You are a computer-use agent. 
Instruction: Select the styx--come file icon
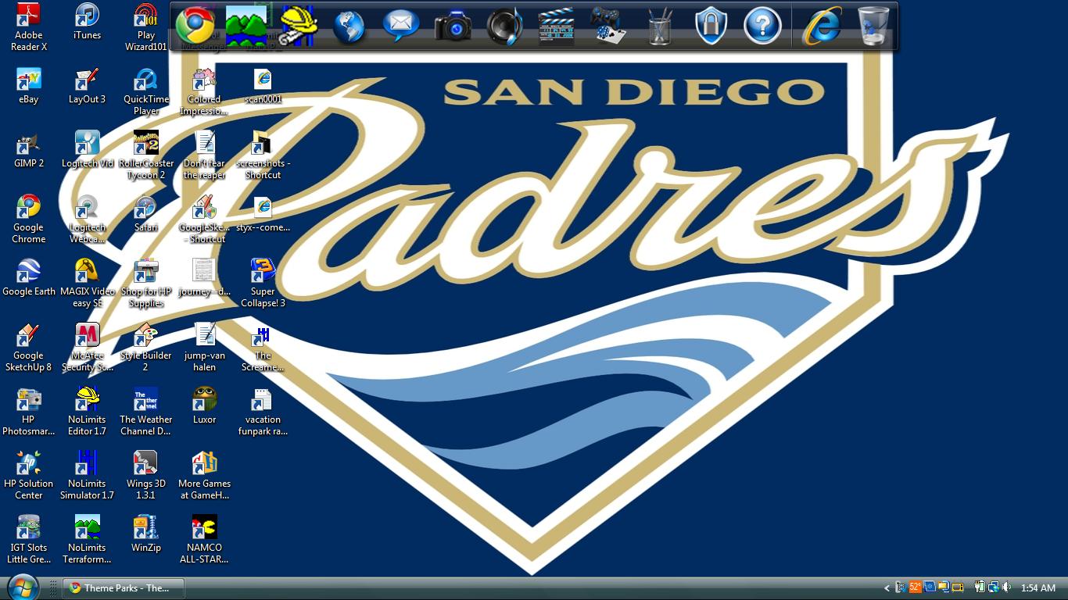pyautogui.click(x=263, y=214)
